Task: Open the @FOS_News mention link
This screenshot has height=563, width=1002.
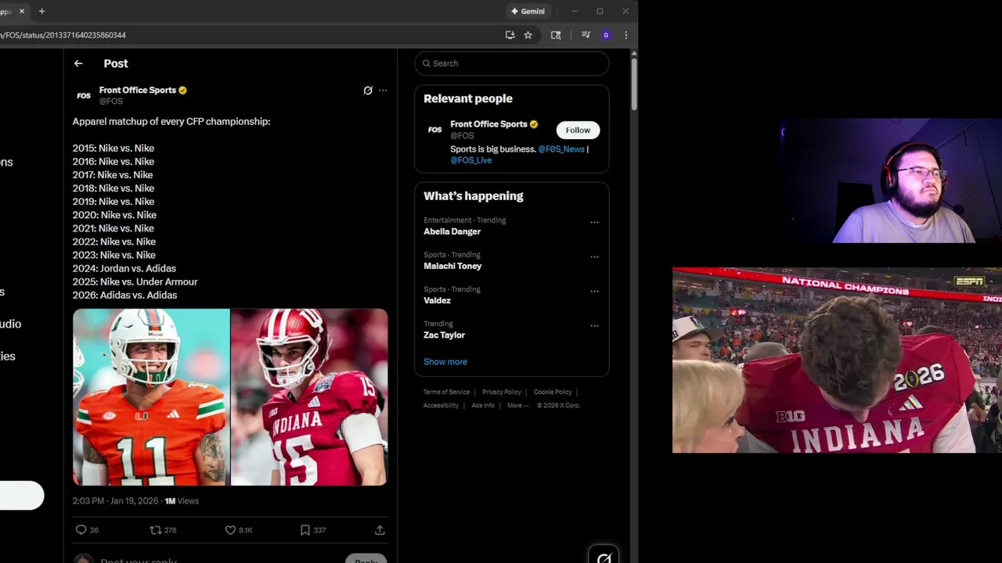Action: pos(561,149)
